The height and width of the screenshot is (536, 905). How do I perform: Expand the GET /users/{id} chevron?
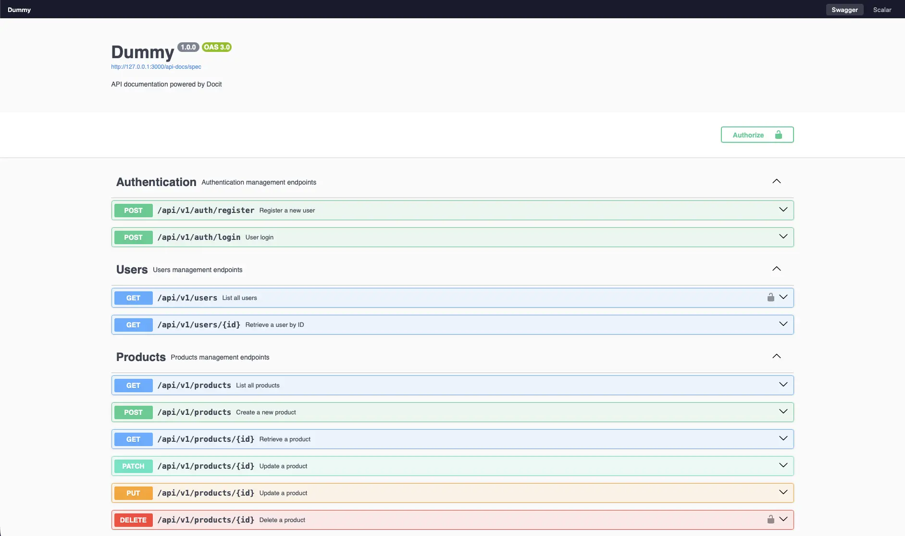pos(783,324)
